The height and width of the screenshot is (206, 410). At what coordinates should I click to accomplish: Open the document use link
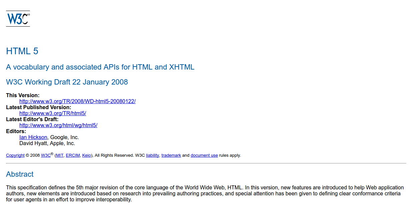[x=204, y=155]
